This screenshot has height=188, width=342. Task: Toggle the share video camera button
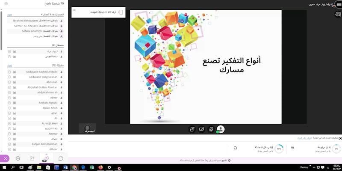point(201,129)
